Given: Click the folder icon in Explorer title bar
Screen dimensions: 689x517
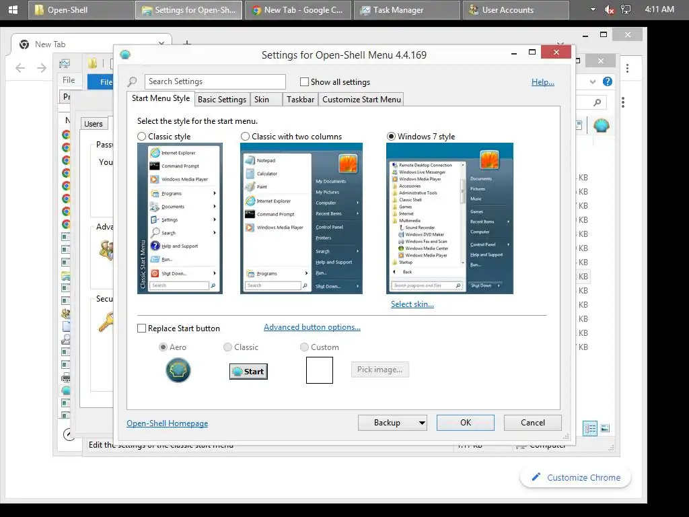Looking at the screenshot, I should [92, 64].
